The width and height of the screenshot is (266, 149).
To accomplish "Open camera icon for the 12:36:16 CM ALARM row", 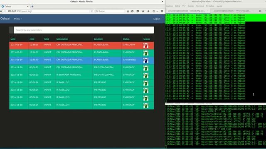I will (146, 46).
